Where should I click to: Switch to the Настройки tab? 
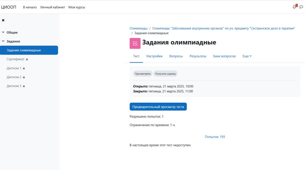154,56
